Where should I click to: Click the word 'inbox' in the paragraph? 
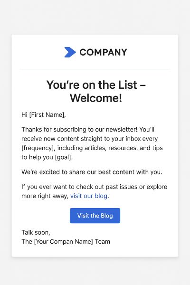[133, 139]
